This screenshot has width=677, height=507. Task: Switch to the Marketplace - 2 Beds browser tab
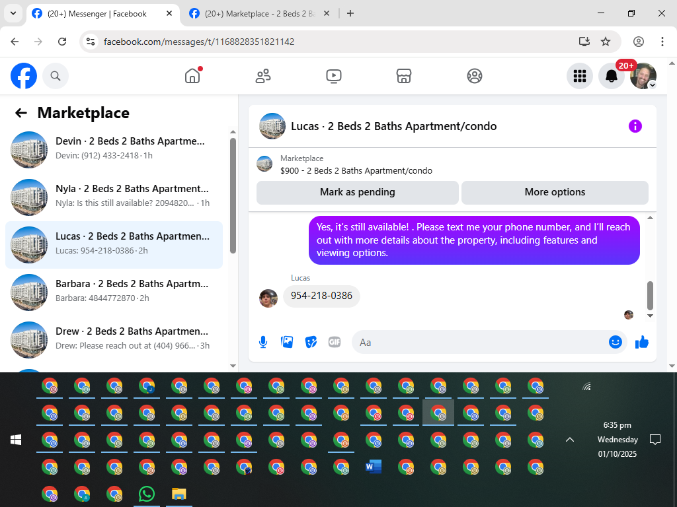click(x=259, y=14)
